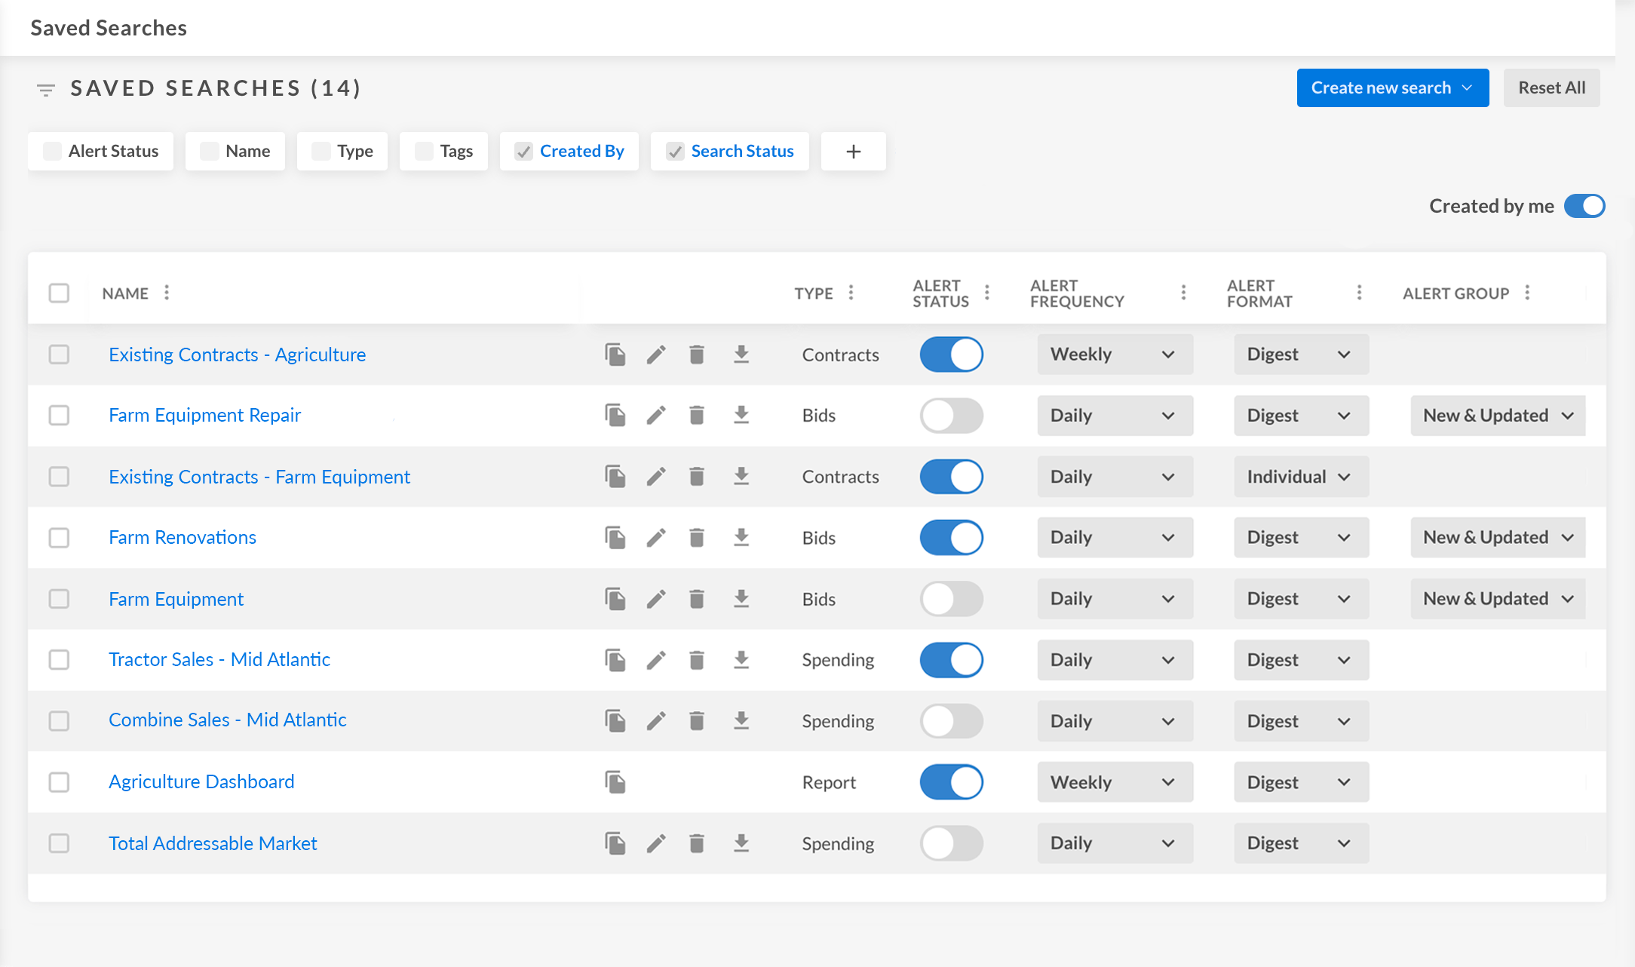This screenshot has height=967, width=1635.
Task: Open alert frequency dropdown for Existing Contracts - Agriculture
Action: pyautogui.click(x=1115, y=355)
